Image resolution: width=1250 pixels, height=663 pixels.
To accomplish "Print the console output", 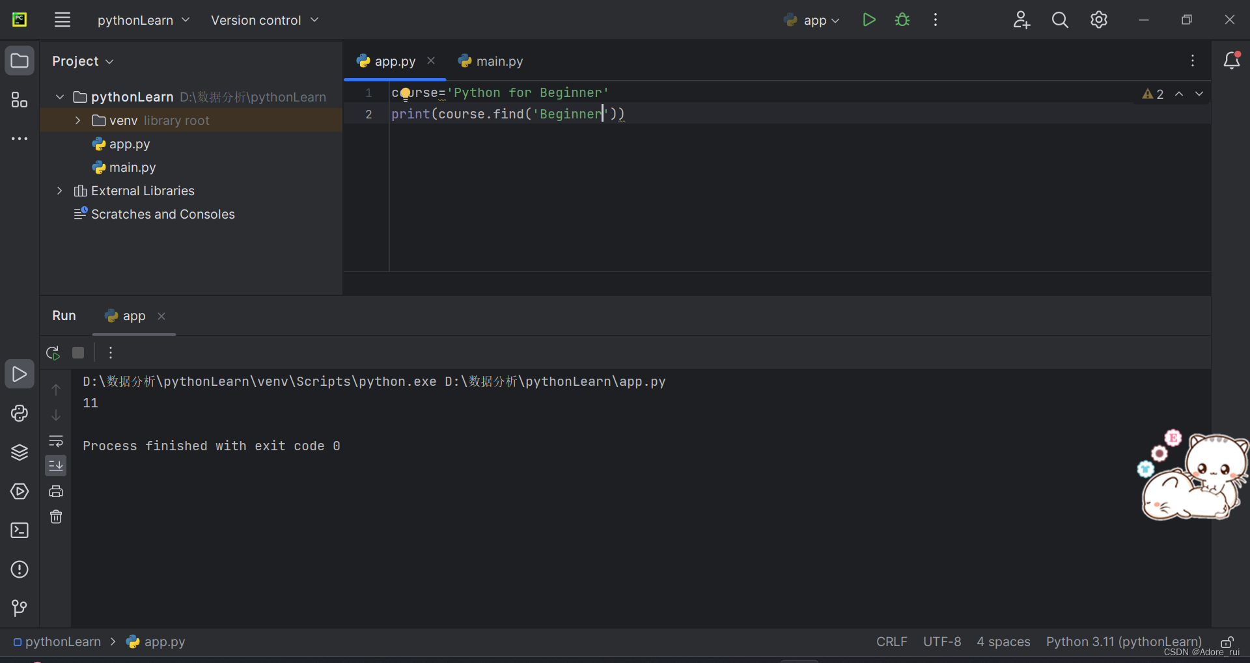I will click(x=56, y=491).
